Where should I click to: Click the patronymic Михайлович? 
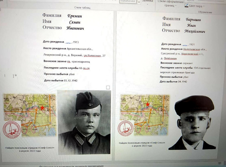195,31
